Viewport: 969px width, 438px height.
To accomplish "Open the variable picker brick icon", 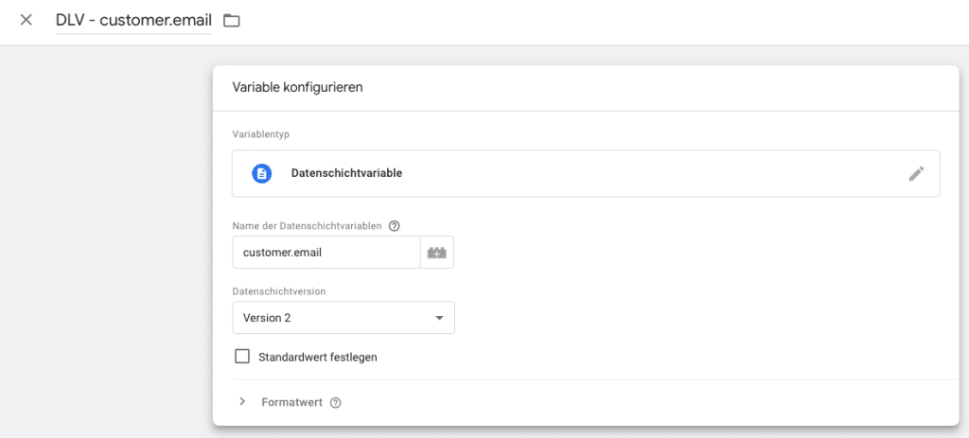I will tap(437, 252).
